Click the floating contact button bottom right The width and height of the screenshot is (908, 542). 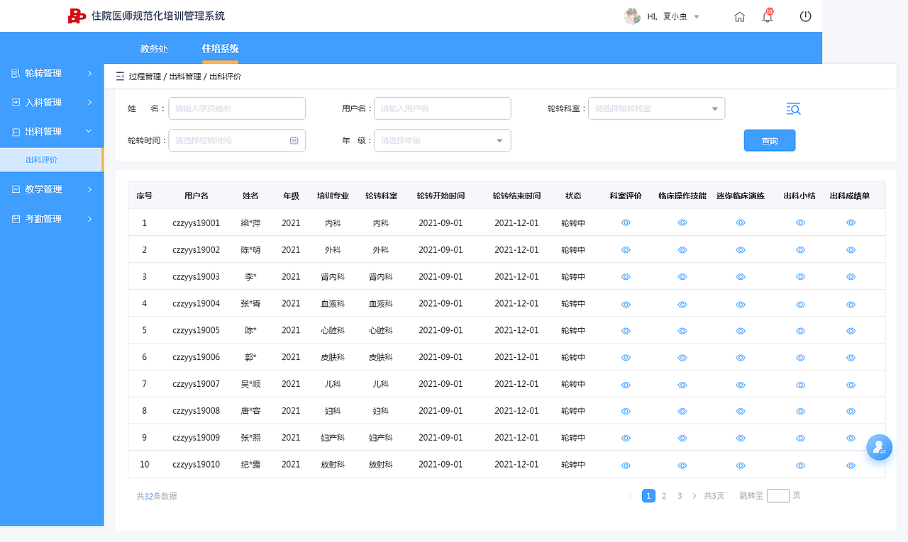coord(880,448)
